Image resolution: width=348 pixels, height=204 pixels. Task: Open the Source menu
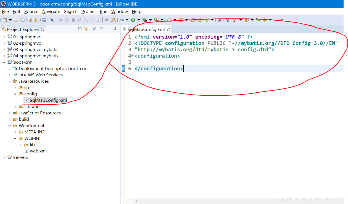(31, 11)
